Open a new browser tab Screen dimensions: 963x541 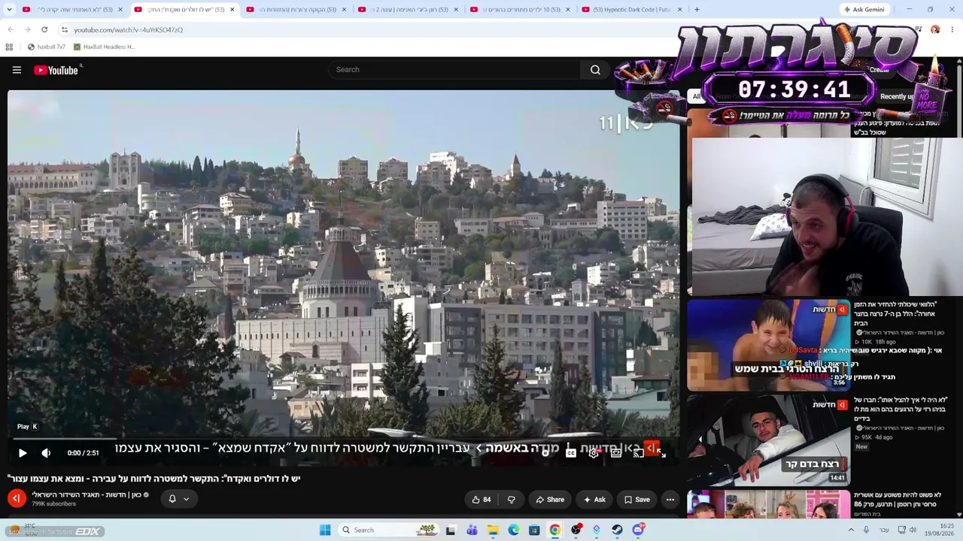pyautogui.click(x=697, y=10)
